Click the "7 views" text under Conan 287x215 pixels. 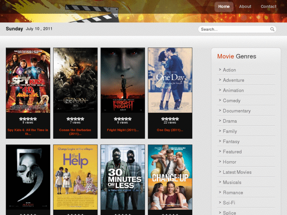(75, 122)
